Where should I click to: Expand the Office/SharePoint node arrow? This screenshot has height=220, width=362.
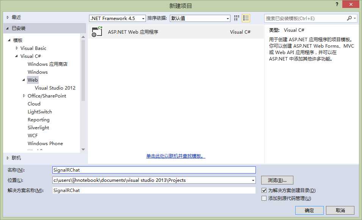tap(24, 96)
